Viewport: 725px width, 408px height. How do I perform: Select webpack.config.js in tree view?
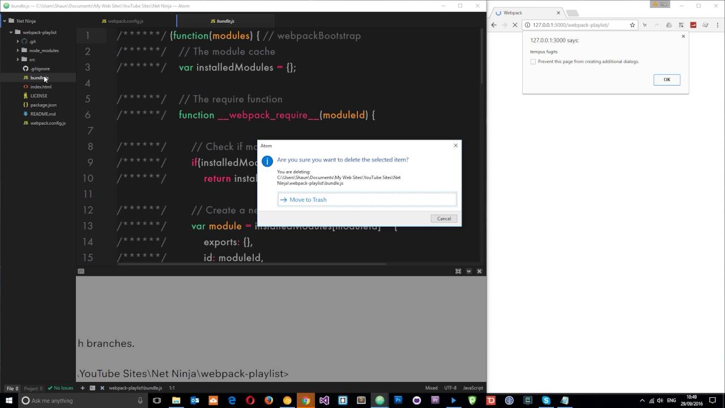[48, 123]
